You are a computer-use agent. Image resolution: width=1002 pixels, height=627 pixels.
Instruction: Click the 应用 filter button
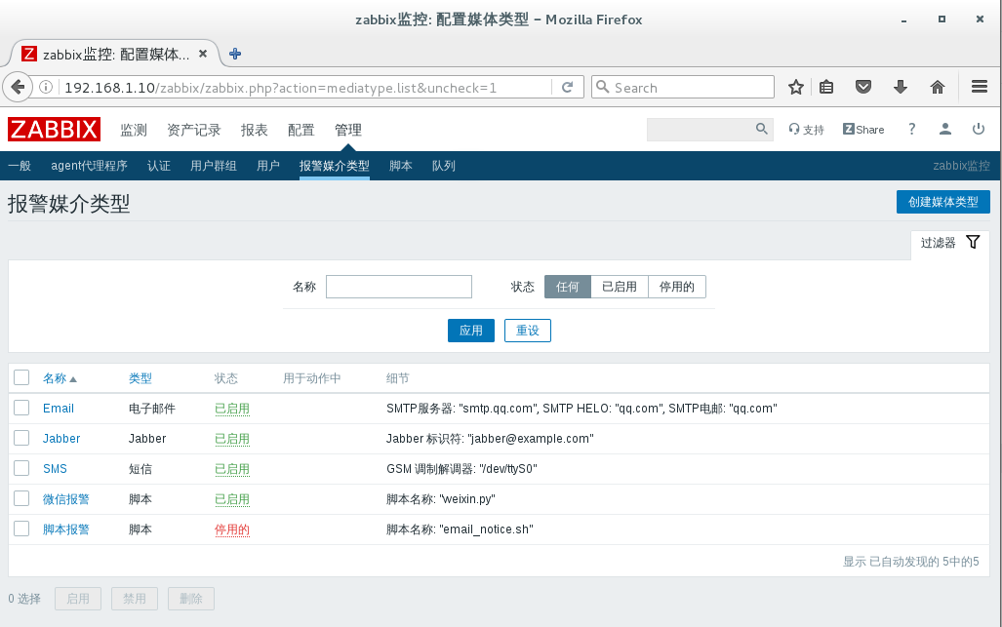tap(471, 331)
